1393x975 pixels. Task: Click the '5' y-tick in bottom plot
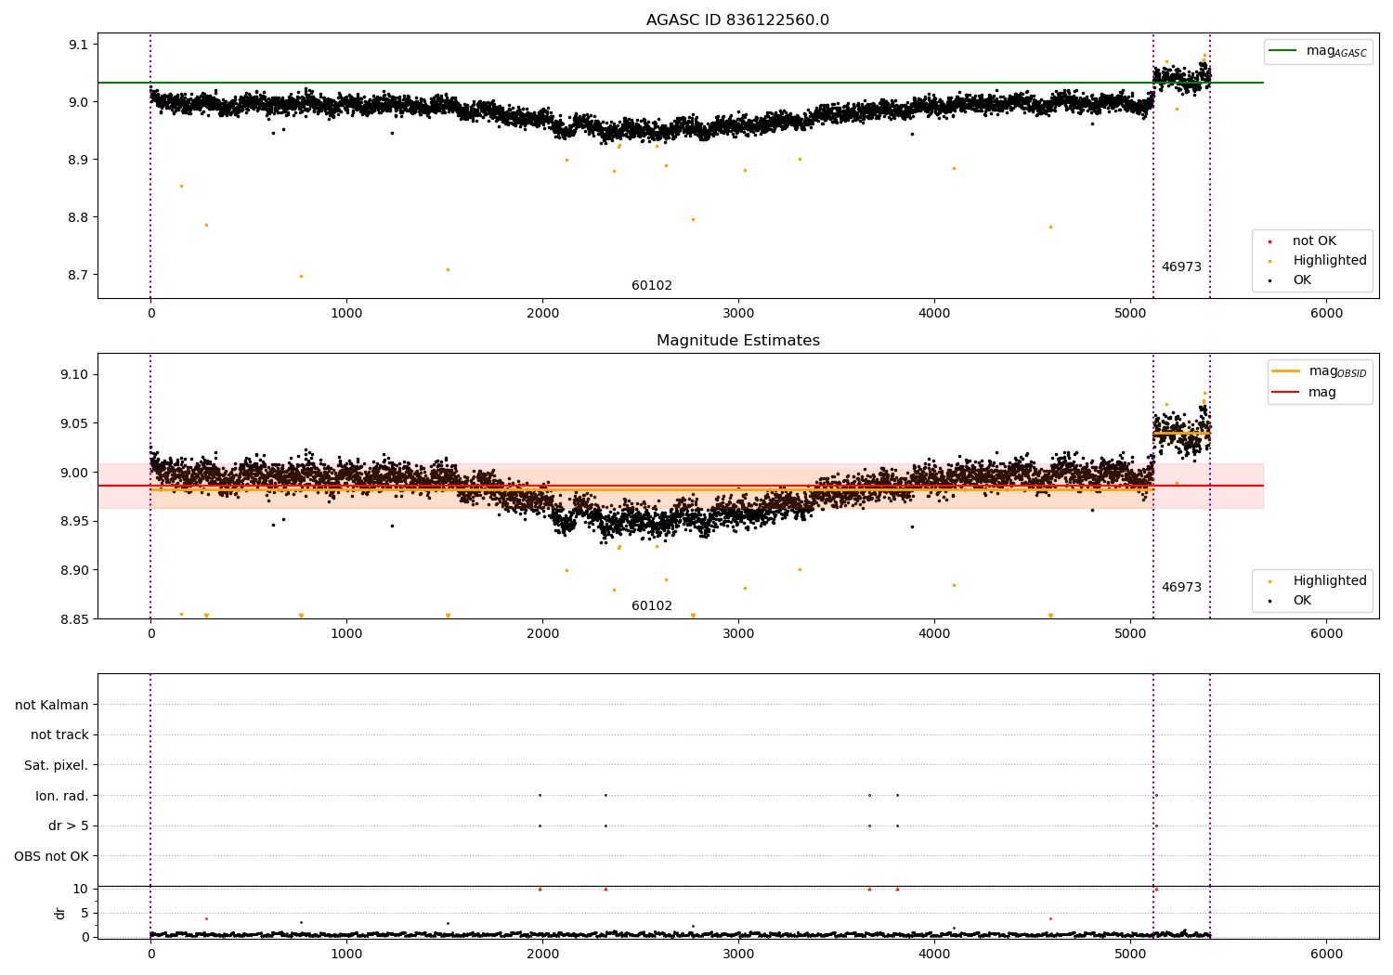point(85,913)
